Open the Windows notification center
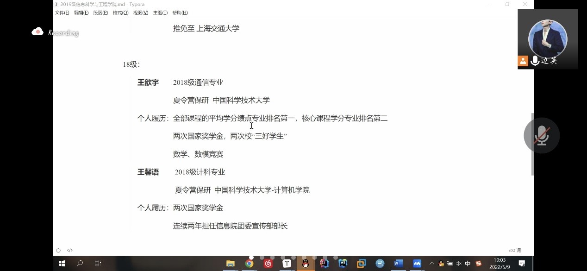This screenshot has height=271, width=587. (x=522, y=264)
